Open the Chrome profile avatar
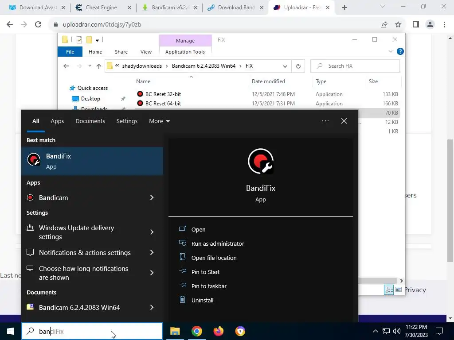 tap(430, 25)
